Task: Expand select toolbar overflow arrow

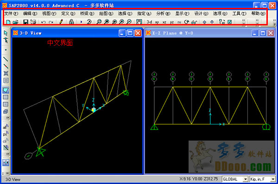Action: [x=7, y=154]
